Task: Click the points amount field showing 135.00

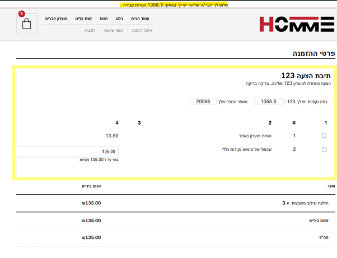Action: click(x=67, y=151)
